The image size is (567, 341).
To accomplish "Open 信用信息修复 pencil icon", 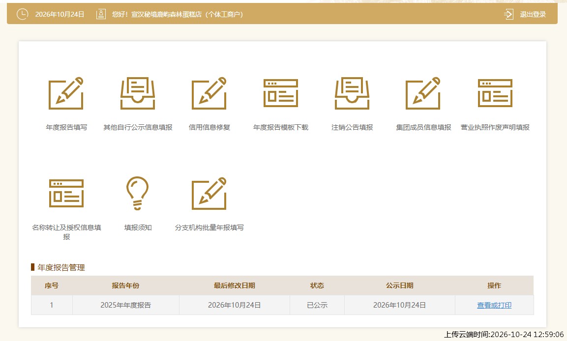I will coord(209,93).
